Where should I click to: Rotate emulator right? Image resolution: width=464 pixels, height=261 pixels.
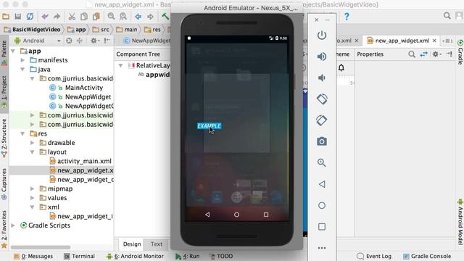click(322, 120)
